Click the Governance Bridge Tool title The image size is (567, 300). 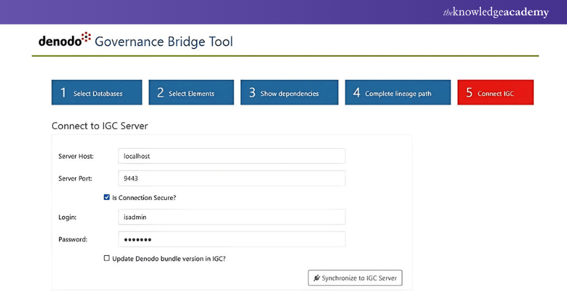coord(163,41)
